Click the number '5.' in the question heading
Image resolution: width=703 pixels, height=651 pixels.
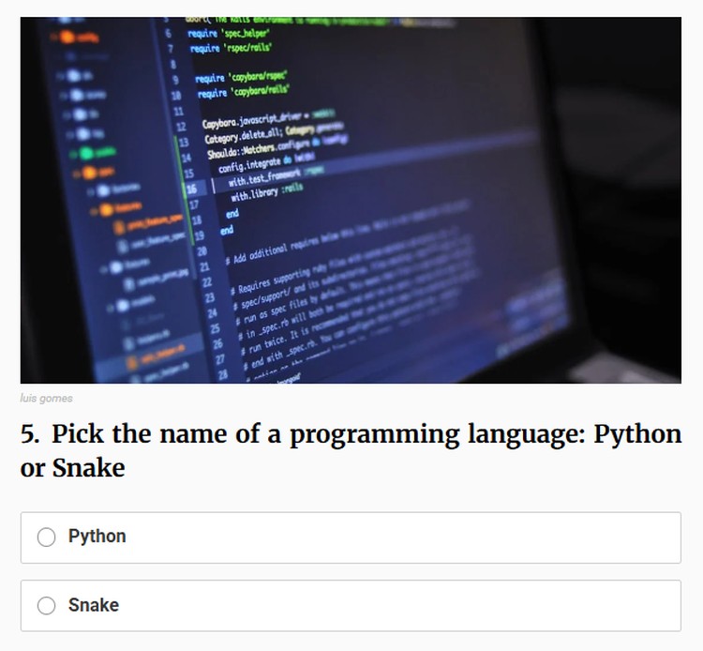click(x=31, y=434)
